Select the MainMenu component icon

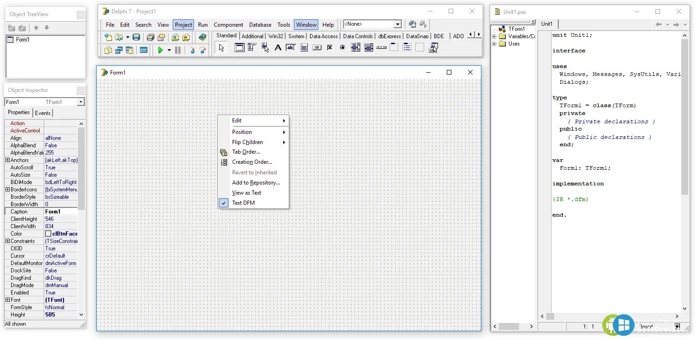[x=252, y=47]
